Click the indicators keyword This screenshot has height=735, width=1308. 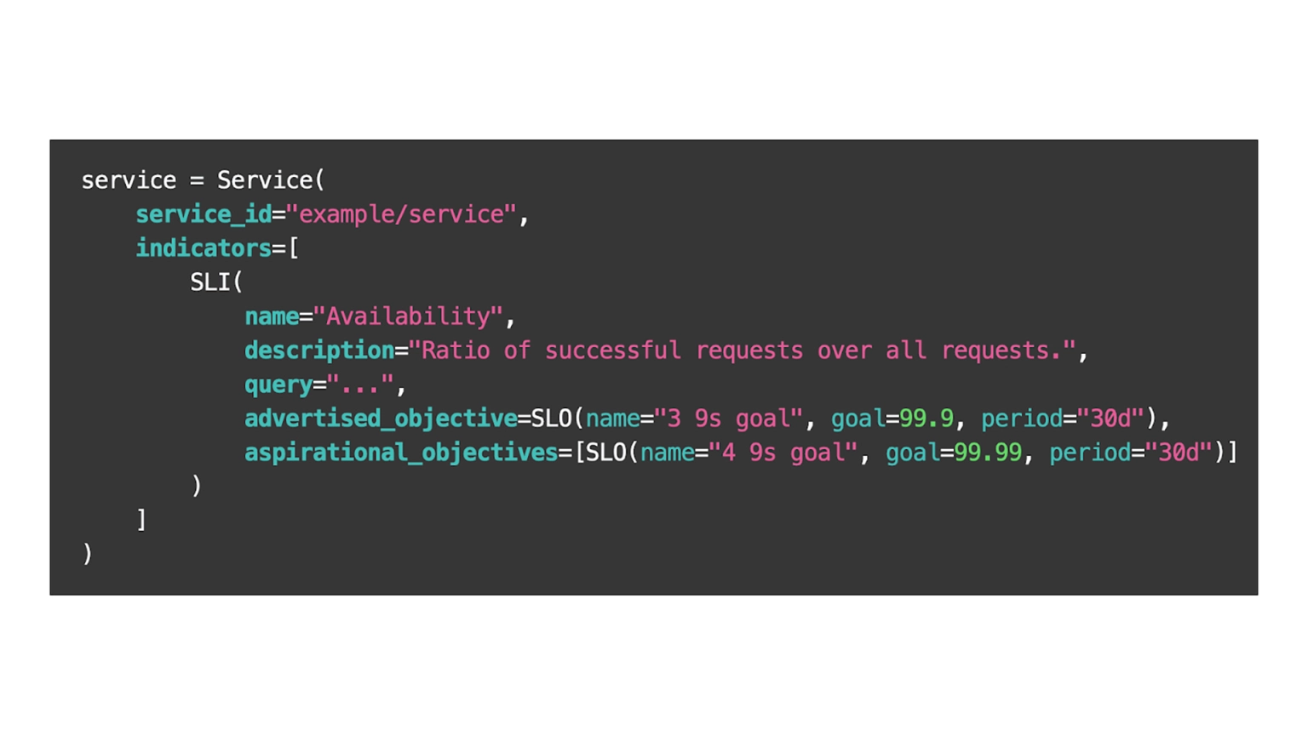coord(204,248)
